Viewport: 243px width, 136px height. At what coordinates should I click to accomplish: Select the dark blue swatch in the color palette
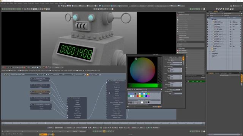pyautogui.click(x=146, y=96)
